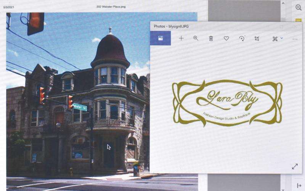Click the scrollbar down arrow in the background viewer

pyautogui.click(x=283, y=189)
